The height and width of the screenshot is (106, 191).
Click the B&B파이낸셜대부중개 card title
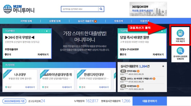57,75
